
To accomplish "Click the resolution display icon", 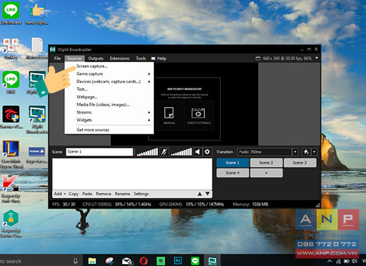I will click(x=258, y=59).
